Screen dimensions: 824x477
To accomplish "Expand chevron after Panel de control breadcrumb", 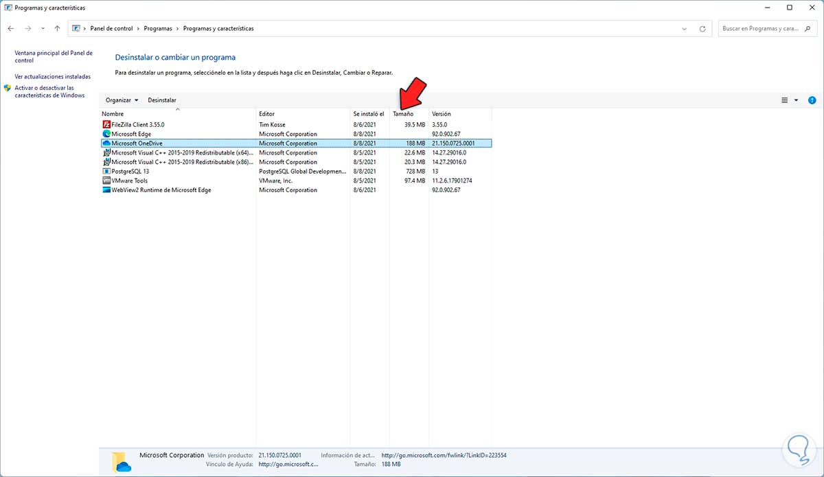I will click(x=139, y=29).
